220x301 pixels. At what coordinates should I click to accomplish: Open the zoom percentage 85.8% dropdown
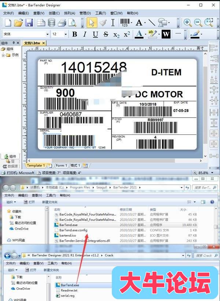point(212,172)
